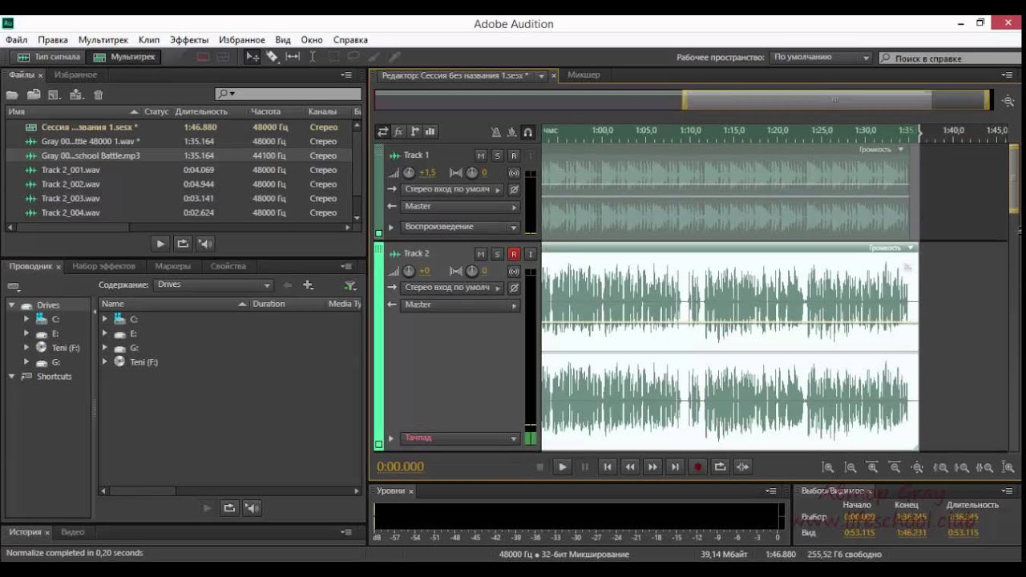
Task: Show the Sends track view
Action: 414,131
